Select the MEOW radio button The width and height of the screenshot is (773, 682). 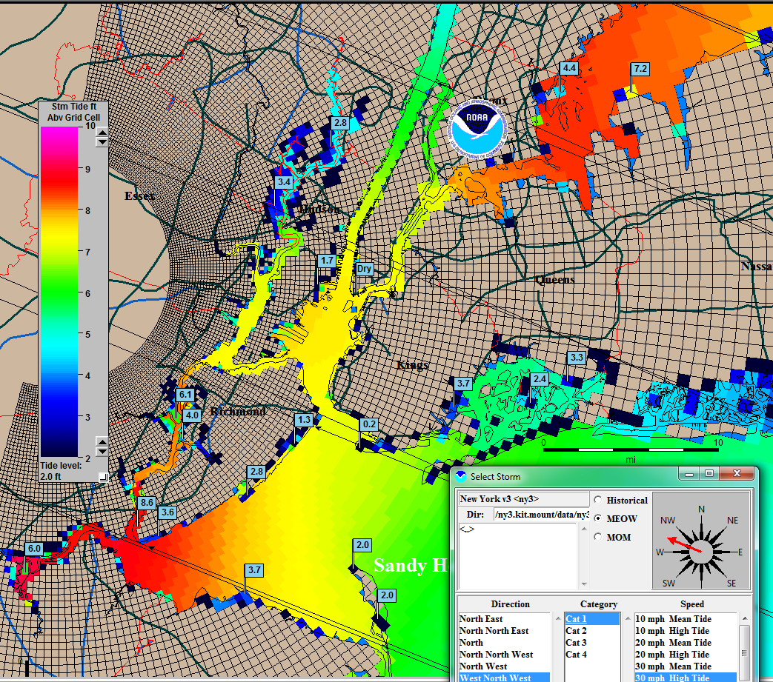pyautogui.click(x=598, y=518)
